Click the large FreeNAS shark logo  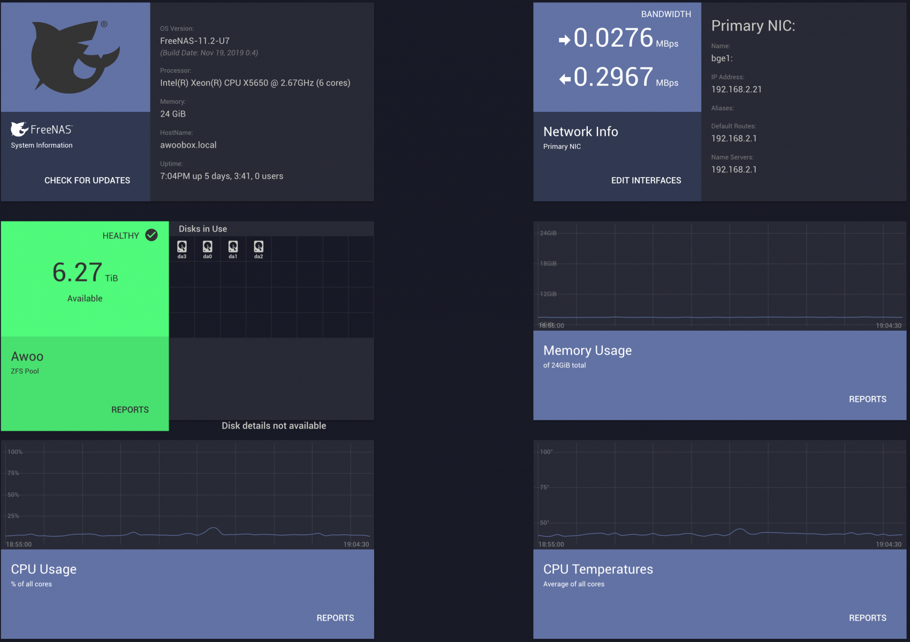coord(75,57)
